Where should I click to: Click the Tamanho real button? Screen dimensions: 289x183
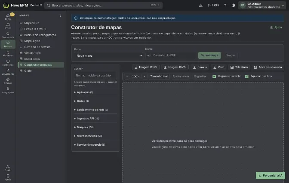[x=159, y=76]
